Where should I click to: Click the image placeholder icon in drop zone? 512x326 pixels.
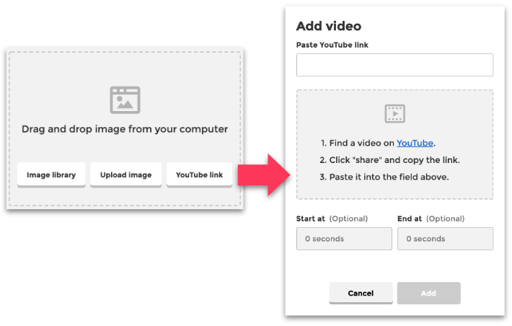[x=125, y=100]
